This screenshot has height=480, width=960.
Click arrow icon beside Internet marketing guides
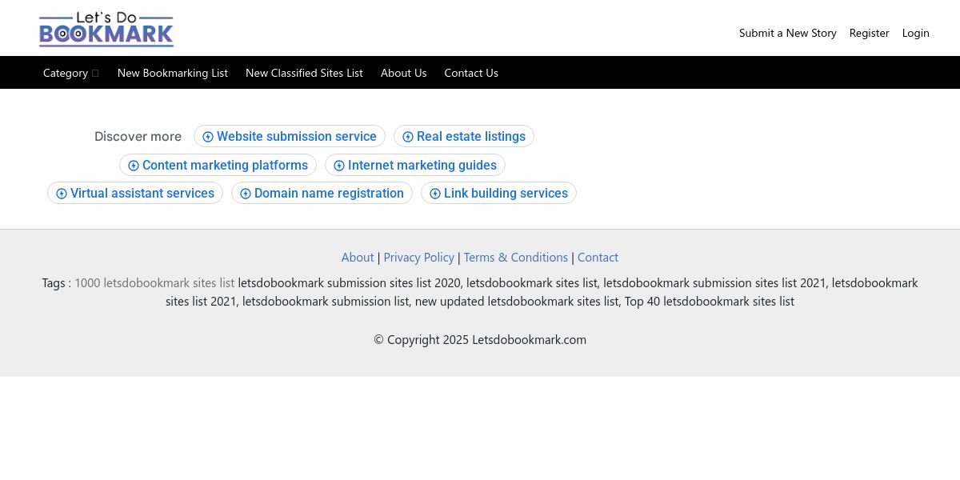click(339, 166)
